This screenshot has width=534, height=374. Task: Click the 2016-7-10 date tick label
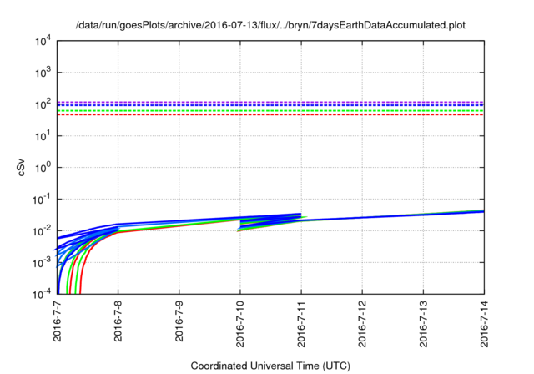[x=240, y=328]
